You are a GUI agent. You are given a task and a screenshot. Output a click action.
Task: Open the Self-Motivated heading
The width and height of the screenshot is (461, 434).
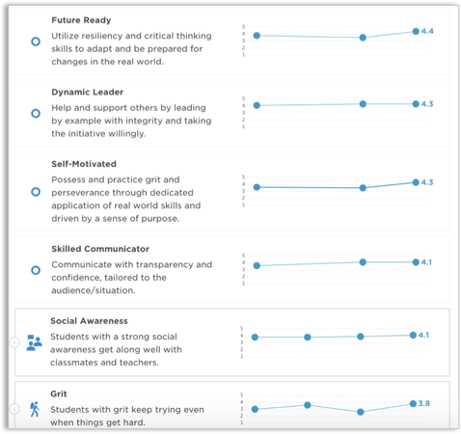pos(84,164)
